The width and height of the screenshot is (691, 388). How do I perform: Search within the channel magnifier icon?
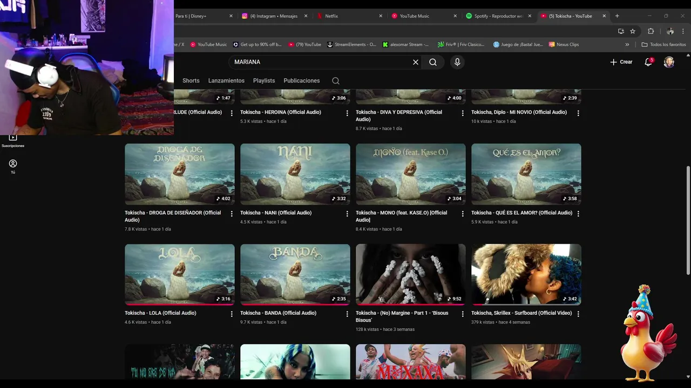336,81
